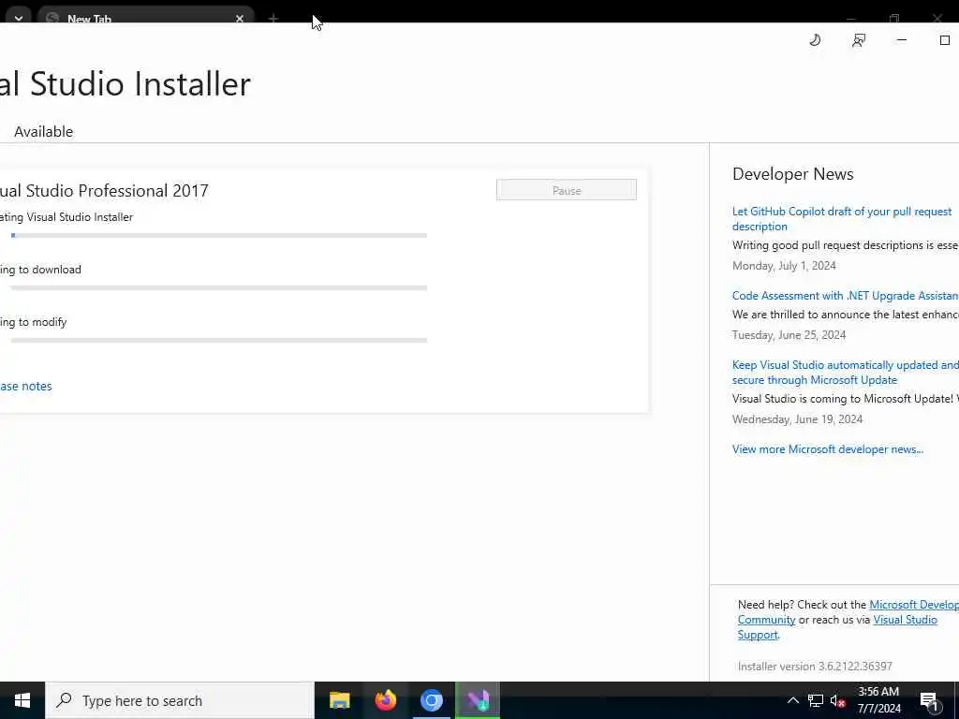Click the taskbar search box
The width and height of the screenshot is (959, 719).
(x=180, y=700)
